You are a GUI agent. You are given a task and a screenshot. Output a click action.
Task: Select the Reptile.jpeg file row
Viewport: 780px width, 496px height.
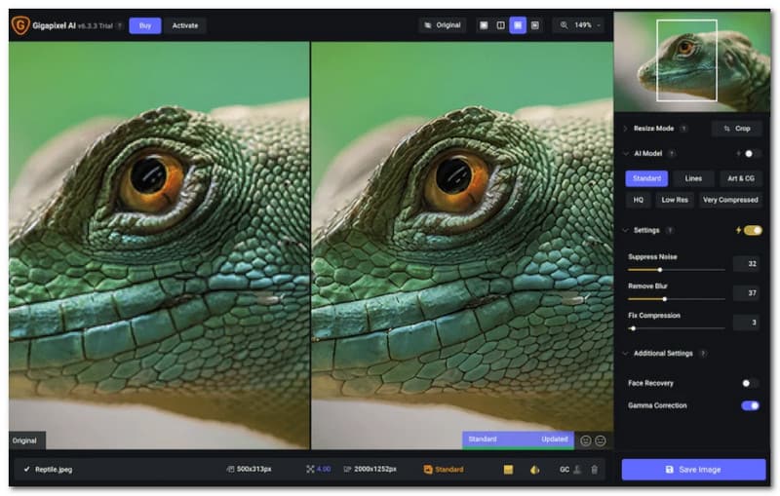pos(309,469)
